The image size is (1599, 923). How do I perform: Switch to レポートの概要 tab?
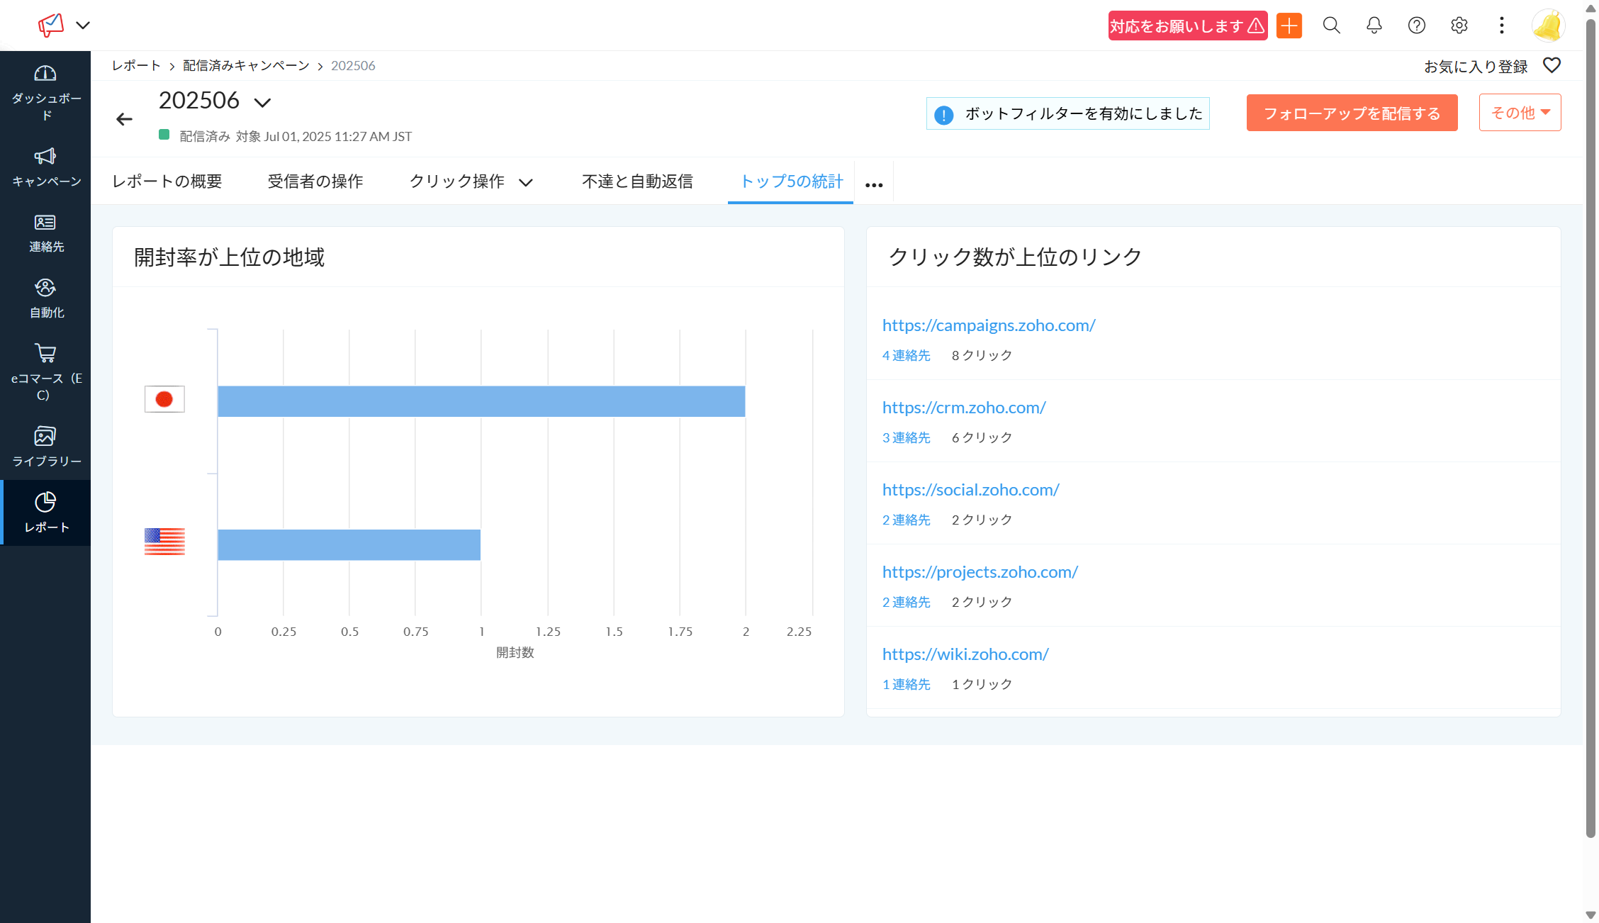(167, 181)
